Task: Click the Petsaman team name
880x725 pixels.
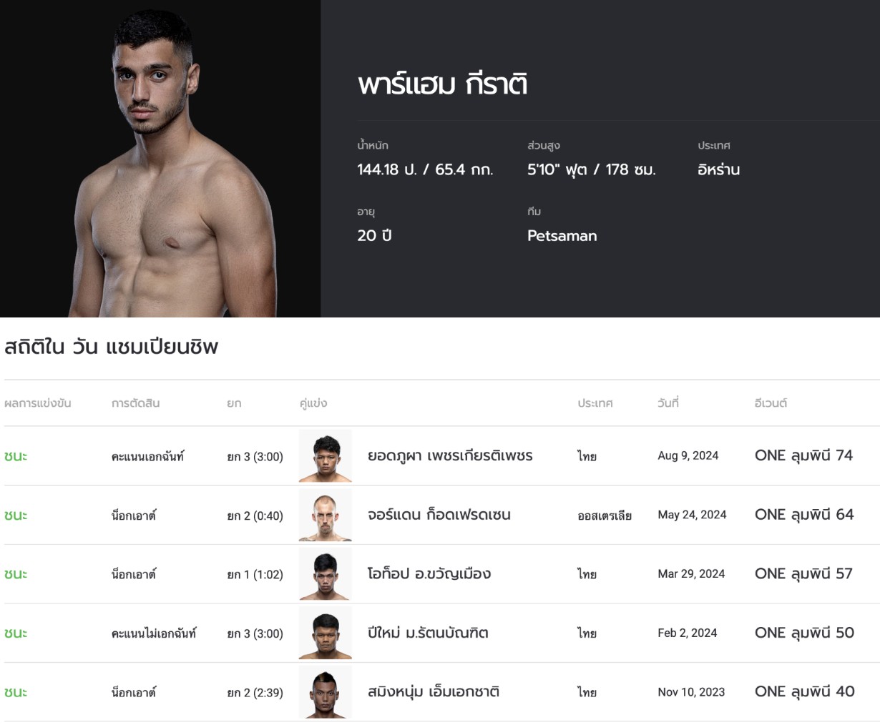Action: point(562,236)
